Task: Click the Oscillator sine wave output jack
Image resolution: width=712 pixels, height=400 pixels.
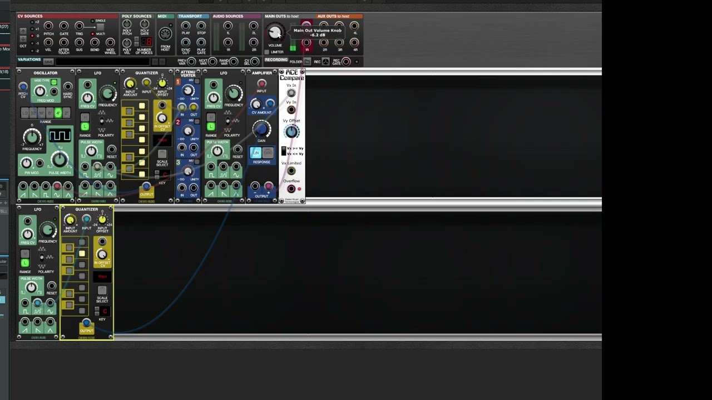Action: click(x=57, y=186)
